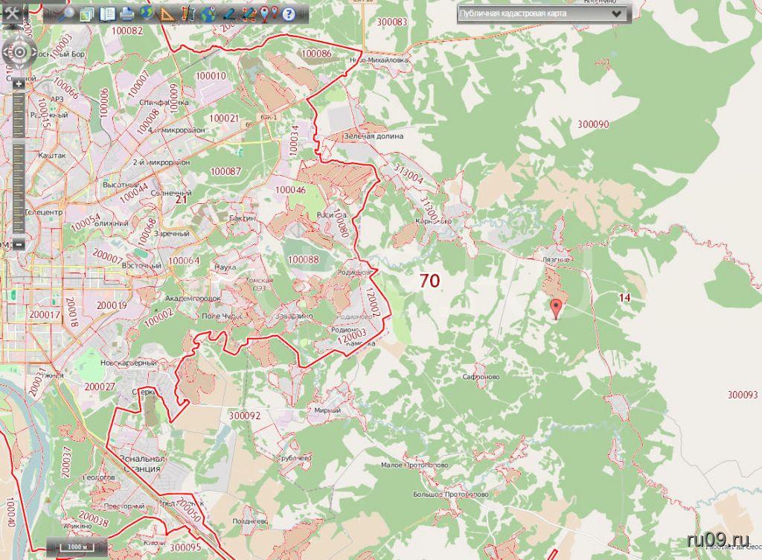The height and width of the screenshot is (560, 762).
Task: Click cadastral block label 300092
Action: click(245, 416)
